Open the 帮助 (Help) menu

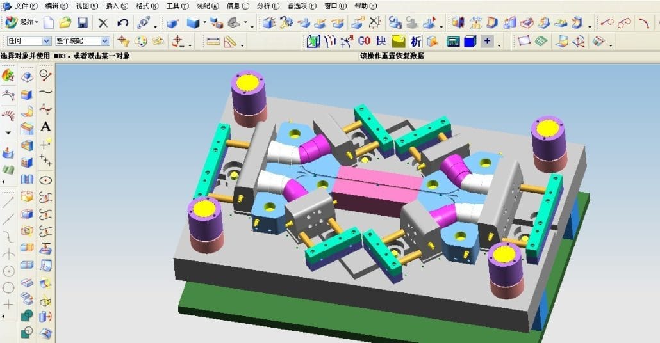click(365, 6)
